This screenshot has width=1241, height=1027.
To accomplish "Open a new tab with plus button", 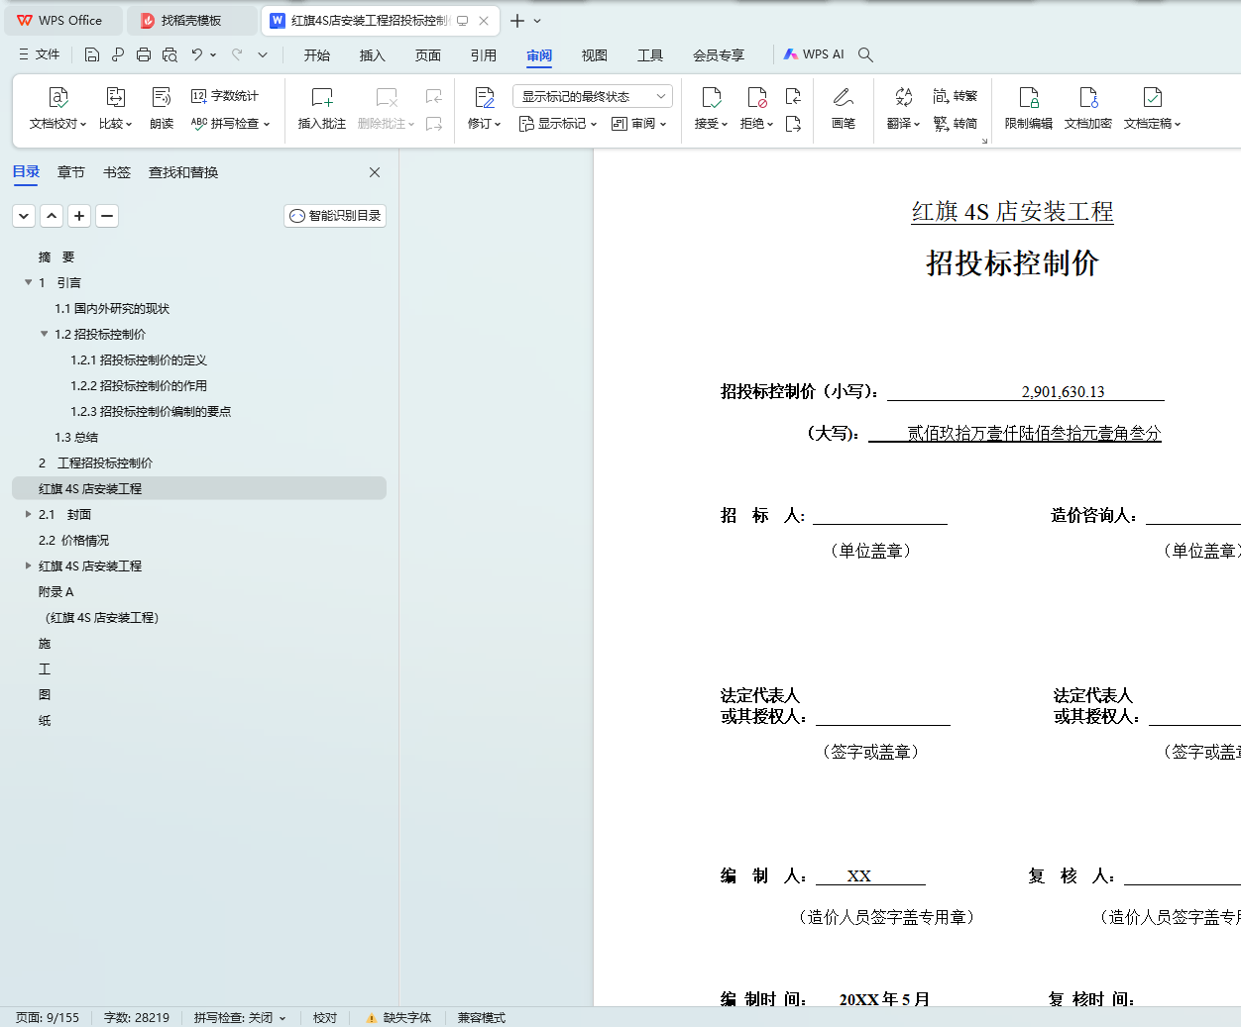I will [x=517, y=20].
